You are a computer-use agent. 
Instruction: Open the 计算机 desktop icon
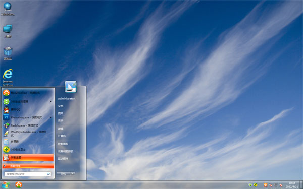(x=8, y=31)
